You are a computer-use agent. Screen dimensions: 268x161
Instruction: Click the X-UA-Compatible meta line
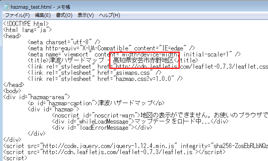111,48
